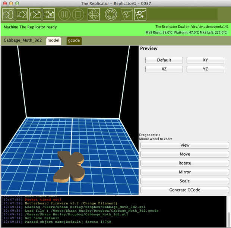The width and height of the screenshot is (231, 228).
Task: Switch to the gcode tab
Action: tap(74, 40)
